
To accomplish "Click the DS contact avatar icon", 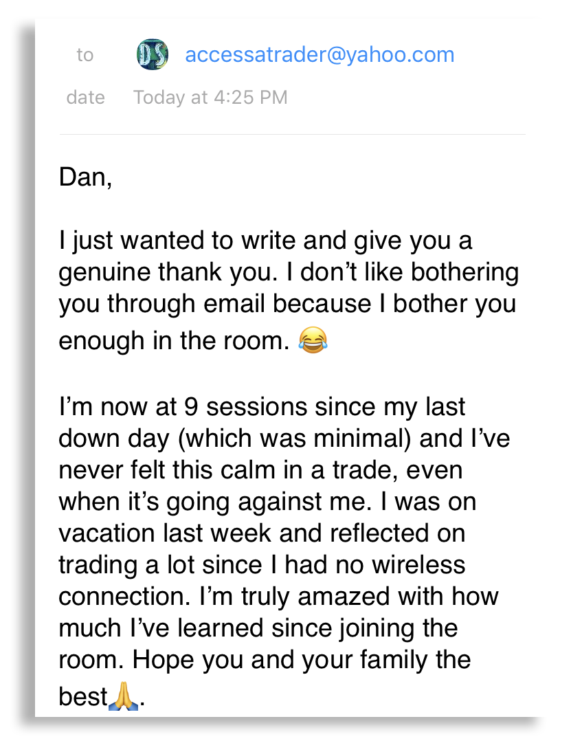I will (x=153, y=54).
